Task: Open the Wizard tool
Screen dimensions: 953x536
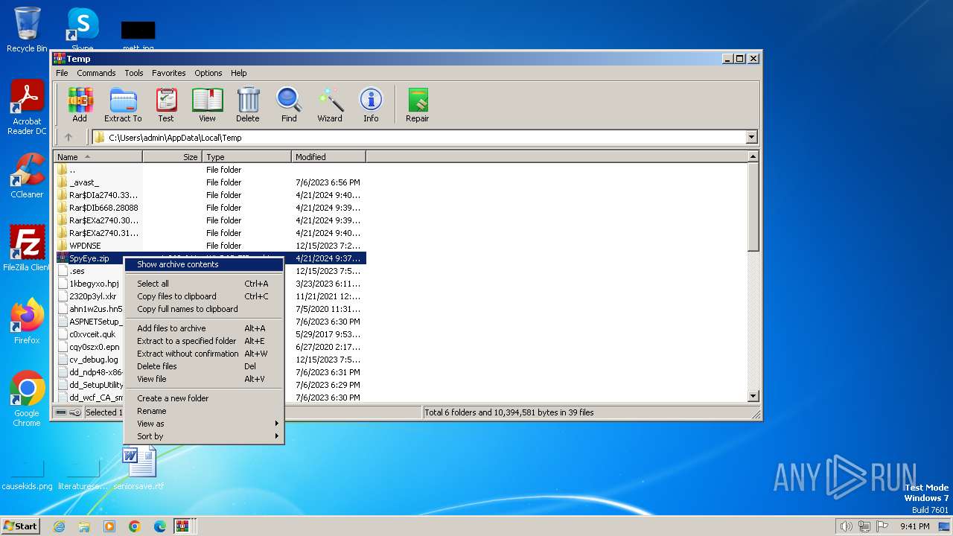Action: coord(330,105)
